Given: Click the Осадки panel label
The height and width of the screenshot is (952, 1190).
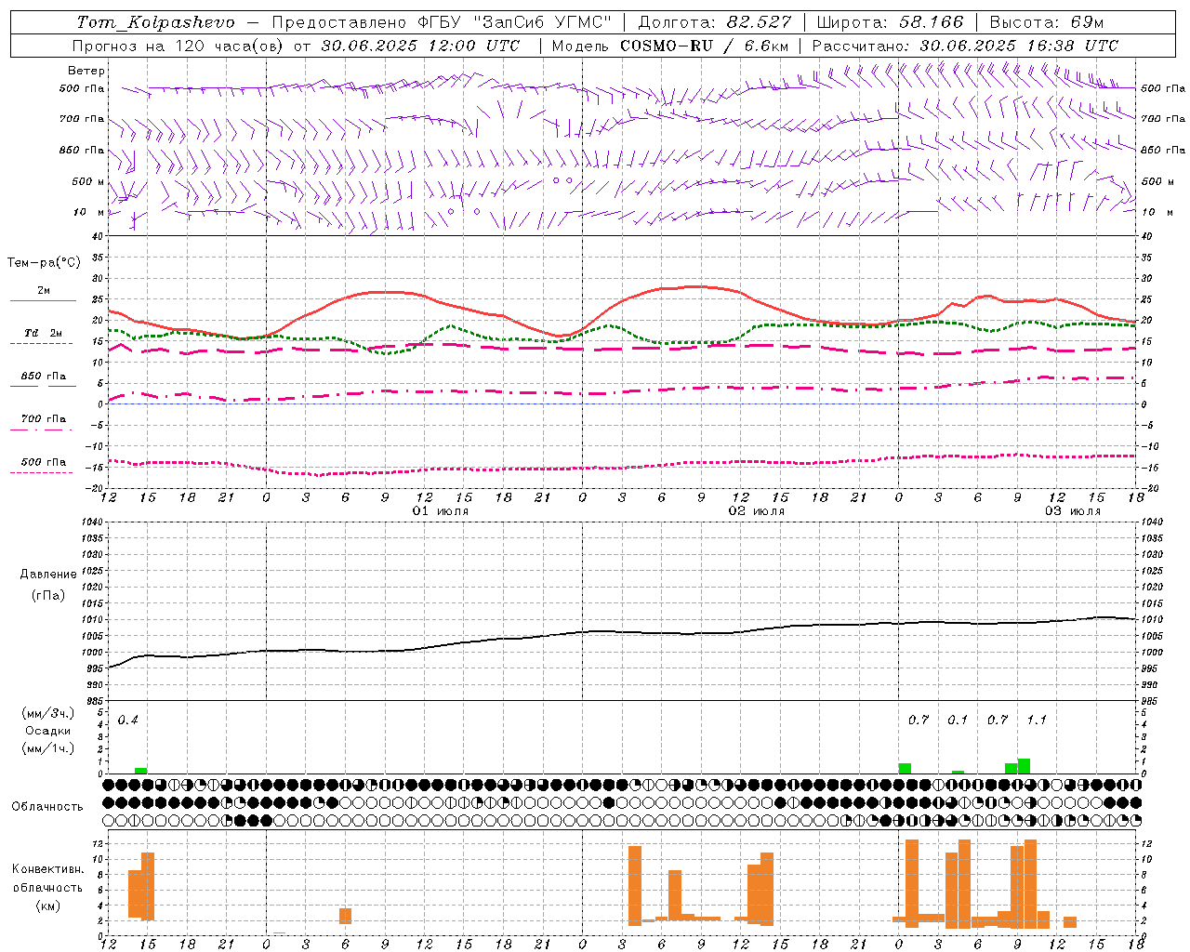Looking at the screenshot, I should [48, 731].
